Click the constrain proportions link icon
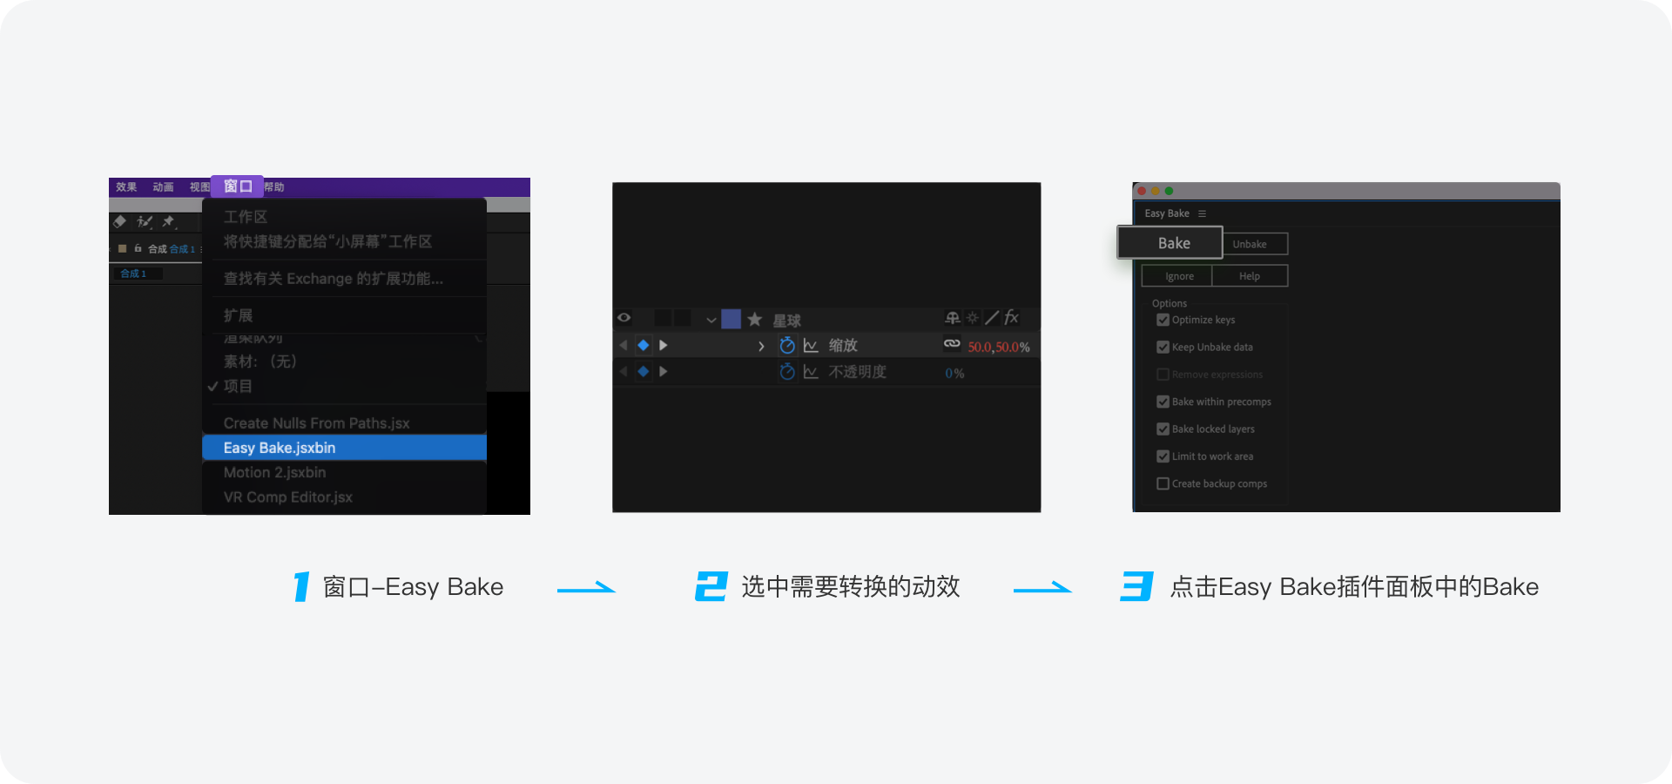 952,344
